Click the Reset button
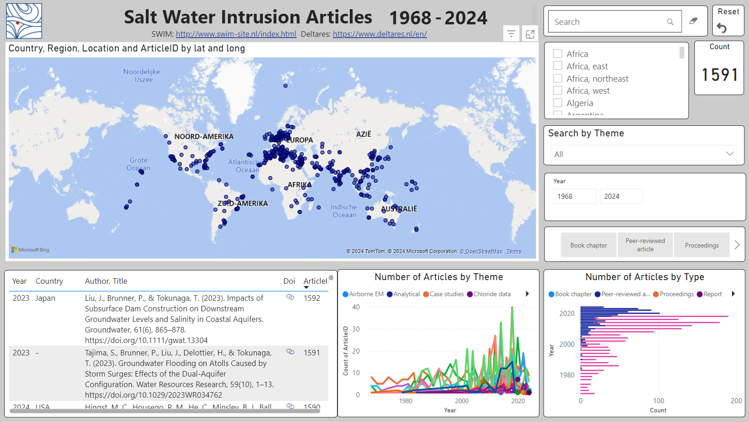This screenshot has height=422, width=749. 728,20
